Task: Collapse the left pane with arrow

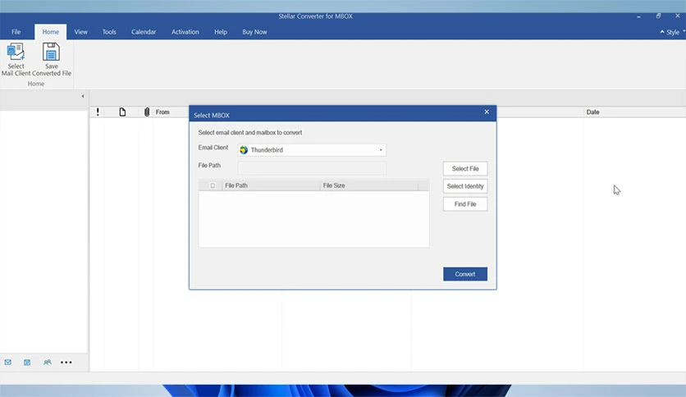Action: pyautogui.click(x=83, y=96)
